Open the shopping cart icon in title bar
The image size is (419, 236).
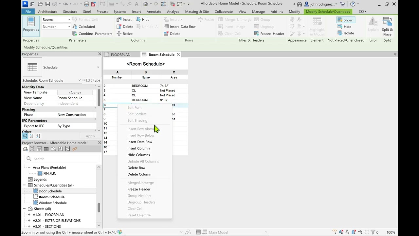click(342, 4)
